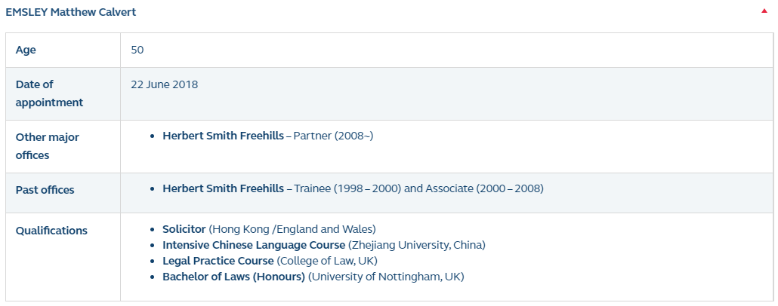Click the date 22 June 2018
Image resolution: width=778 pixels, height=306 pixels.
click(x=164, y=84)
